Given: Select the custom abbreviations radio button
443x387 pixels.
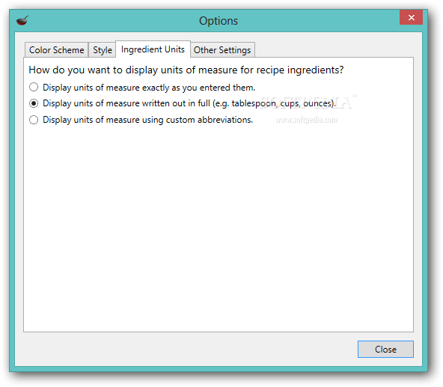Looking at the screenshot, I should [x=34, y=120].
